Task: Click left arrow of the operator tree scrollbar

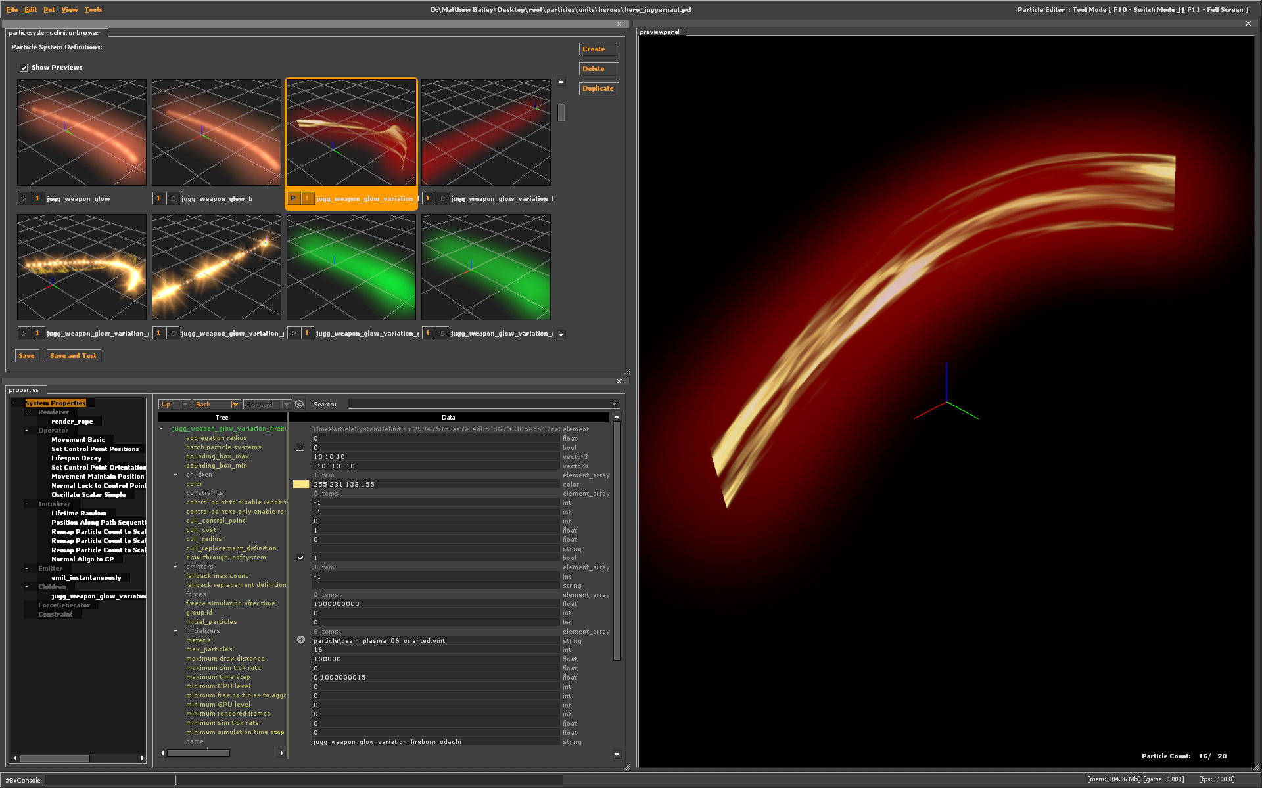Action: tap(15, 758)
